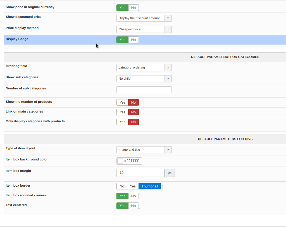Open Item box background color swatch
286x227 pixels.
point(120,161)
